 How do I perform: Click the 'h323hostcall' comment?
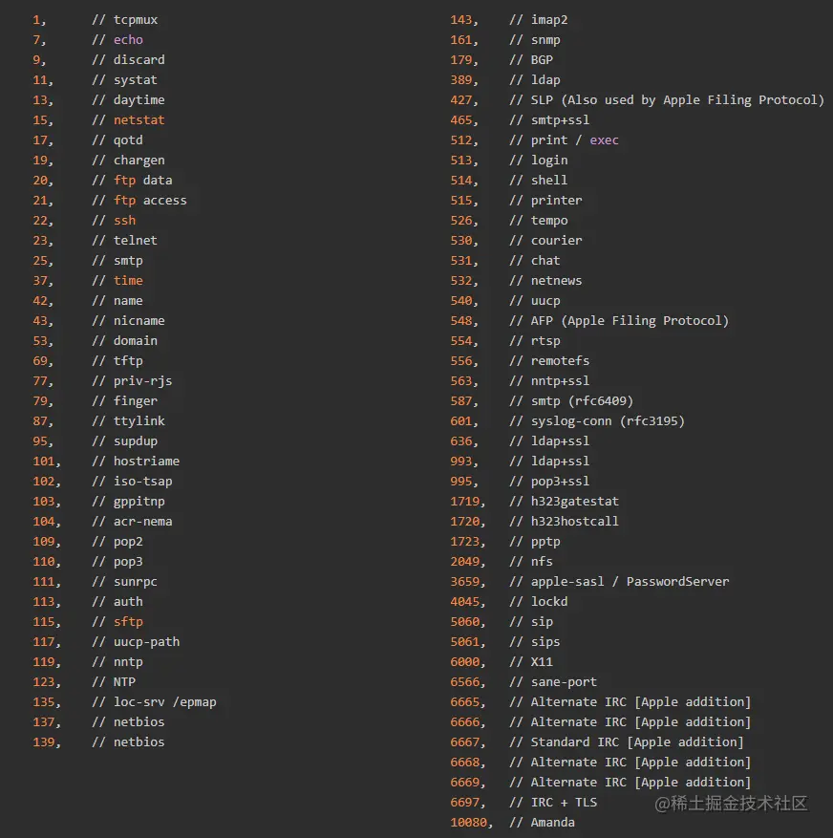pos(575,522)
